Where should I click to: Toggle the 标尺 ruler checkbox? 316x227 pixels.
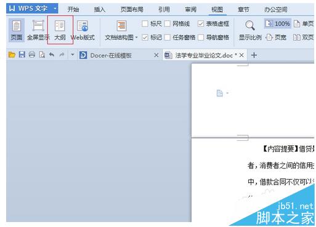(145, 24)
